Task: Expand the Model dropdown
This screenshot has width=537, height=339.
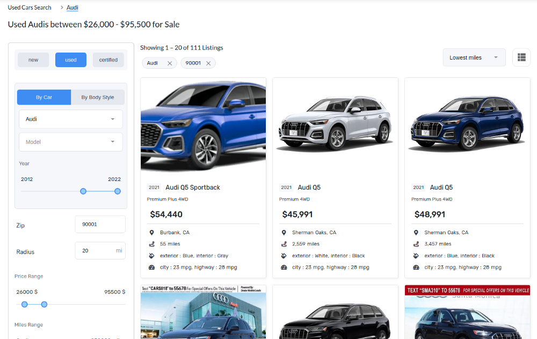Action: [70, 142]
